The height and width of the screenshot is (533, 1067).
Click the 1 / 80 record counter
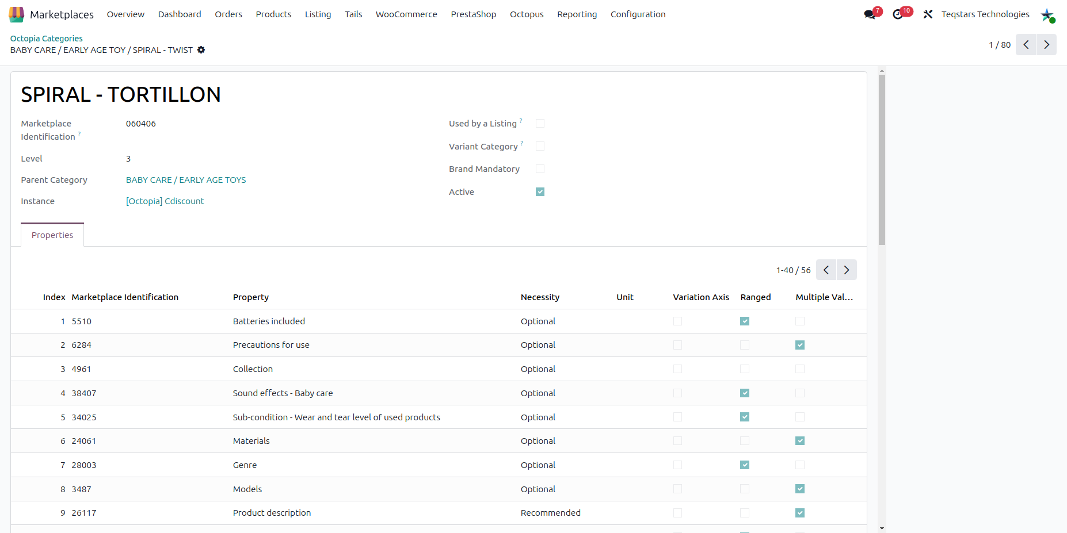[x=1000, y=45]
